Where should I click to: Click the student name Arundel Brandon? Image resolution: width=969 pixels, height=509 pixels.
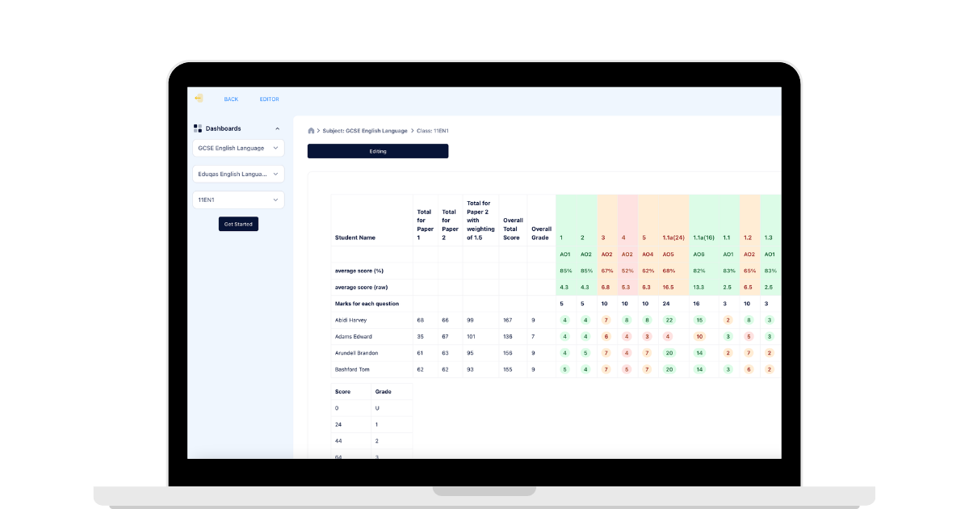click(356, 353)
